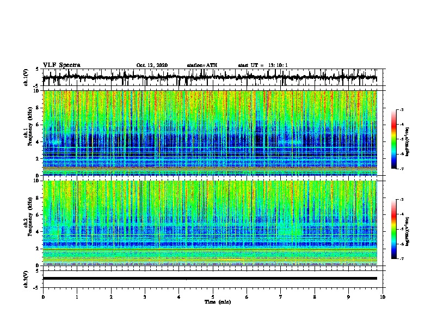Click time axis tick label "7"
This screenshot has width=431, height=333.
pos(281,297)
